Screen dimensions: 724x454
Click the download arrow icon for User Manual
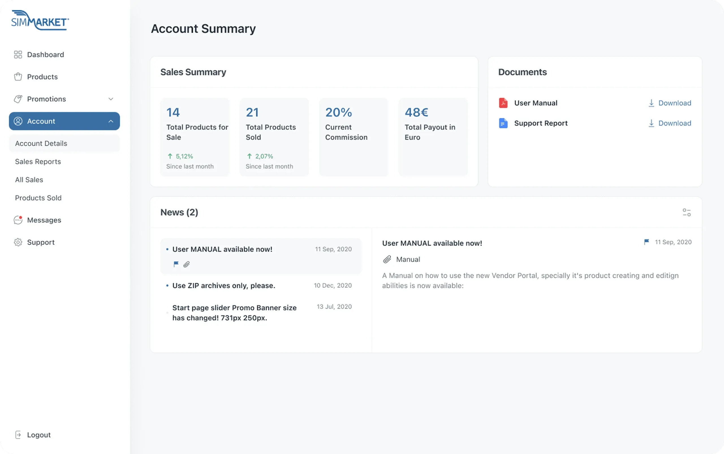point(651,103)
